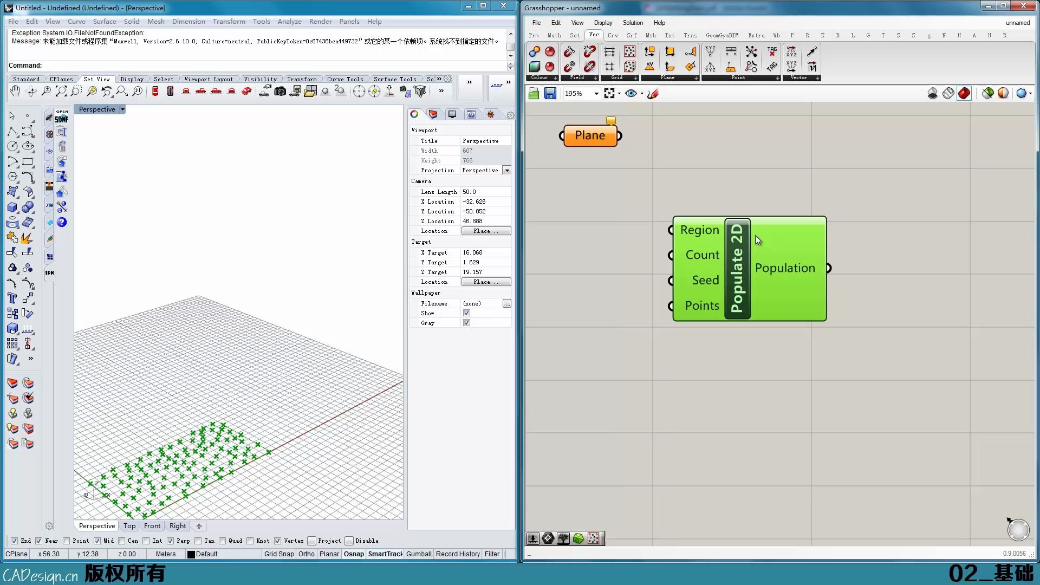
Task: Click the red preview mesh quality icon
Action: click(x=964, y=94)
